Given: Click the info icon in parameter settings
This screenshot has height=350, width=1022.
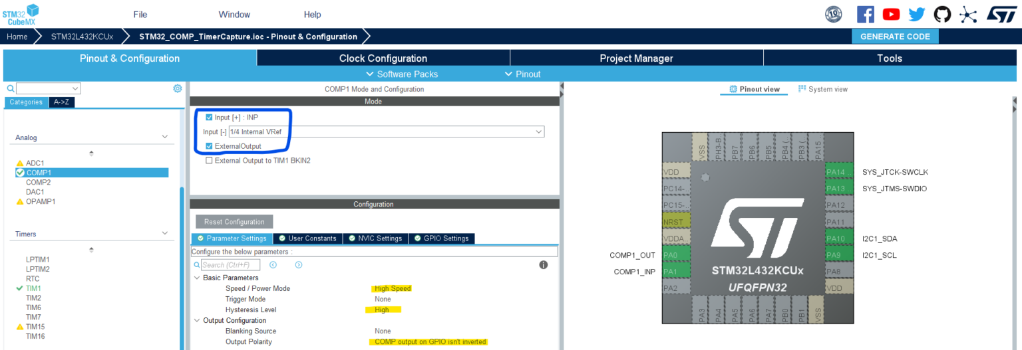Looking at the screenshot, I should pyautogui.click(x=543, y=265).
